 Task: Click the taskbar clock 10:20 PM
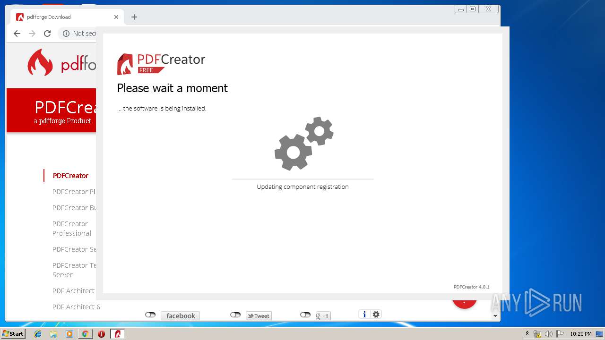[x=581, y=334]
